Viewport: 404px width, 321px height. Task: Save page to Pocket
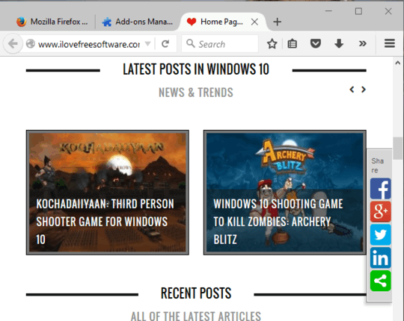pyautogui.click(x=316, y=44)
